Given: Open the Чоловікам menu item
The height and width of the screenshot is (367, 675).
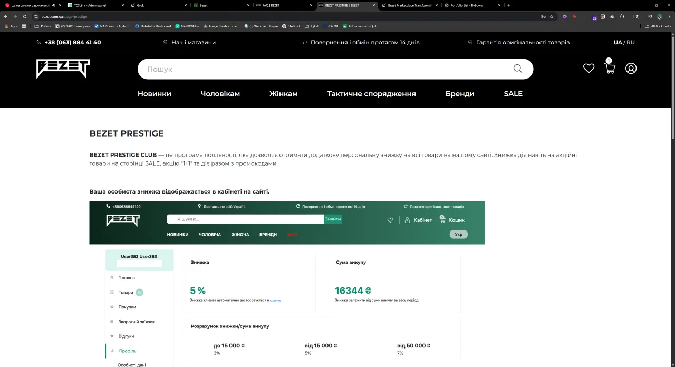Looking at the screenshot, I should tap(220, 94).
